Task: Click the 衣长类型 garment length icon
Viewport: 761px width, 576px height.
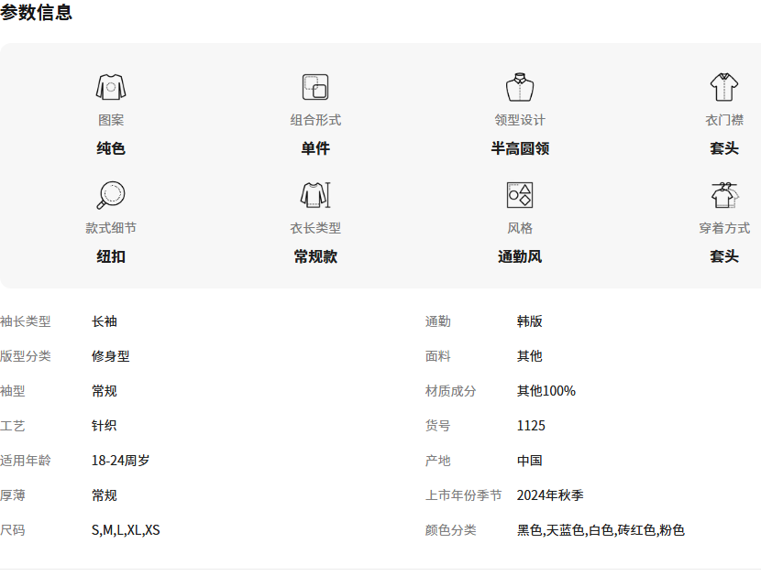Action: 315,195
